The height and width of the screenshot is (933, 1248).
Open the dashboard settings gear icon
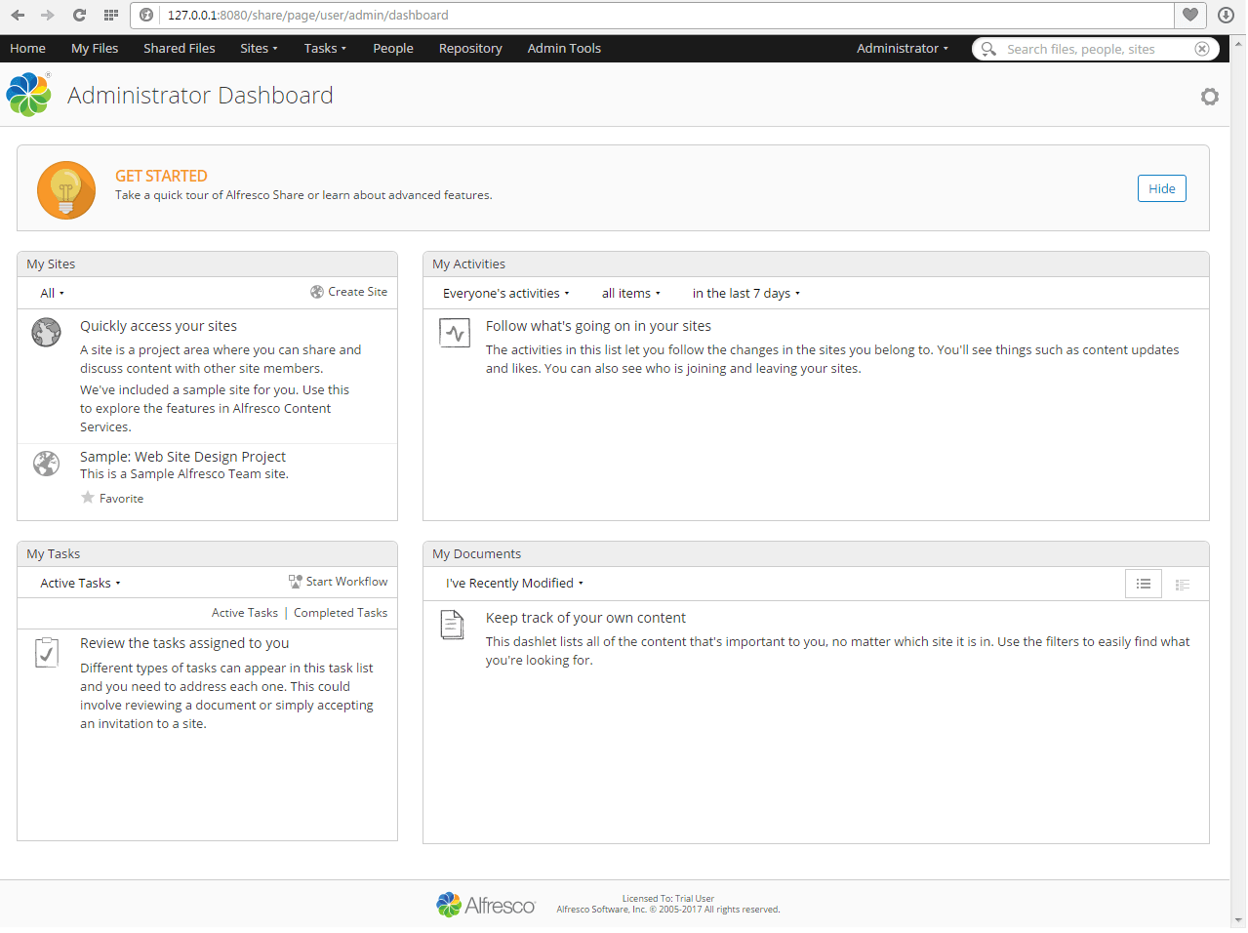[1209, 96]
